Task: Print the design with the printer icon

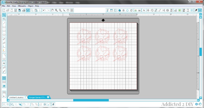Action: 24,10
